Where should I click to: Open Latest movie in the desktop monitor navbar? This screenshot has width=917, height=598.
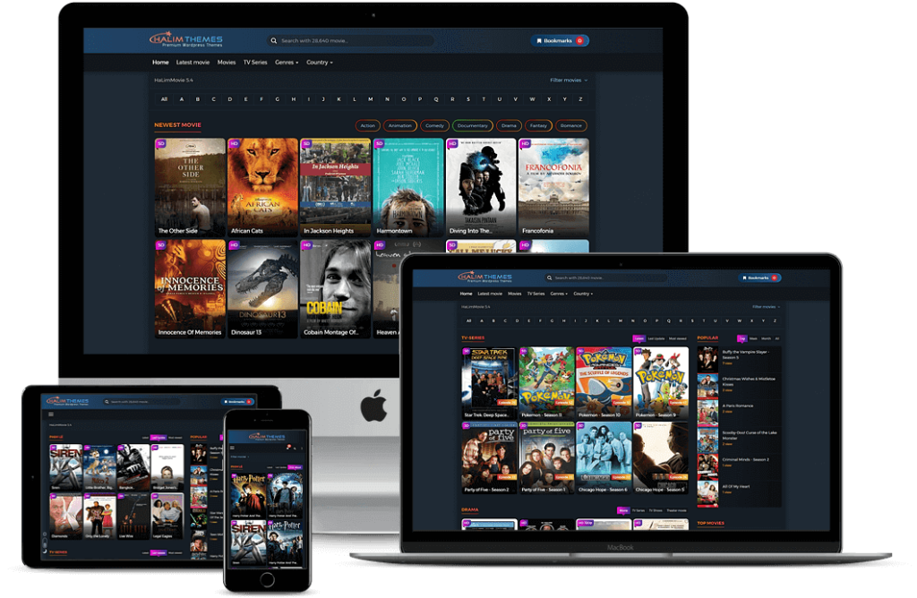coord(193,63)
